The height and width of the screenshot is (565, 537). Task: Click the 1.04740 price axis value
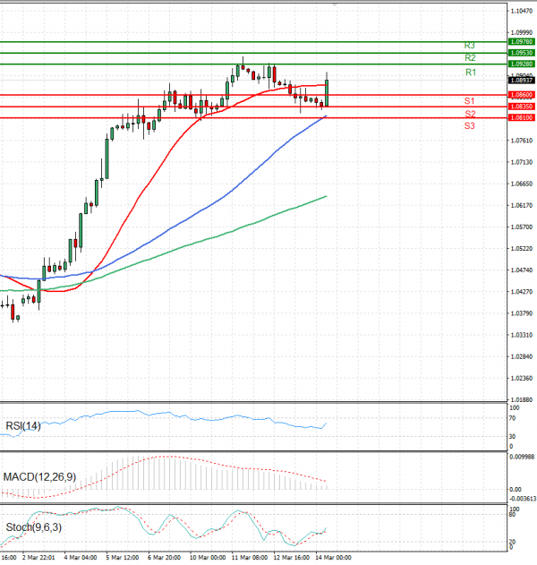pyautogui.click(x=522, y=270)
